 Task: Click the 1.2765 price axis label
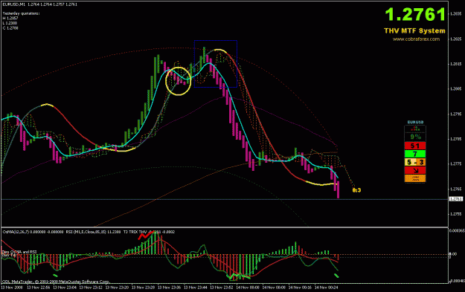tap(456, 189)
